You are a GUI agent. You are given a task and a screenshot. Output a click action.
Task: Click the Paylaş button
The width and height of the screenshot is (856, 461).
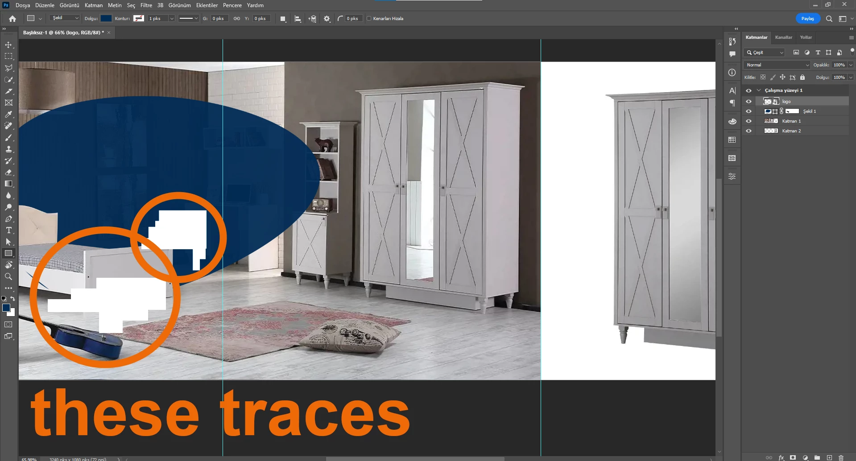(808, 19)
